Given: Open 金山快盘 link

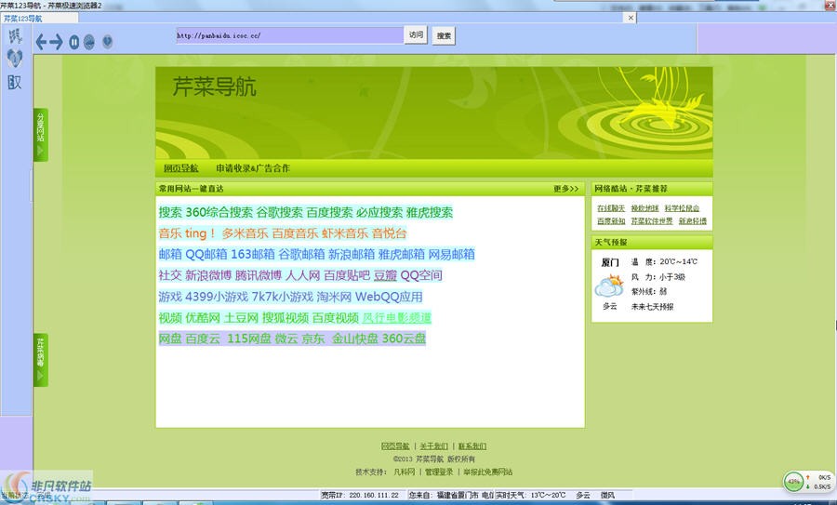Looking at the screenshot, I should pyautogui.click(x=355, y=339).
